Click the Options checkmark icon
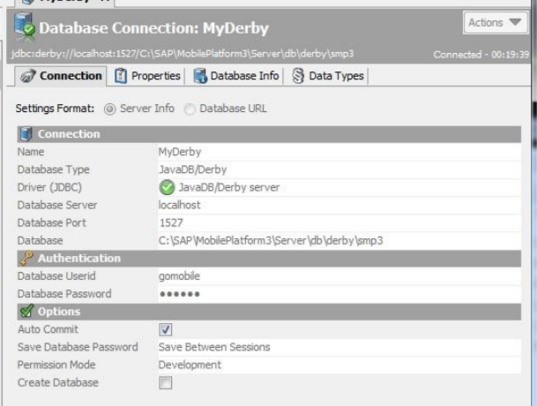Viewport: 537px width, 406px height. click(x=26, y=311)
